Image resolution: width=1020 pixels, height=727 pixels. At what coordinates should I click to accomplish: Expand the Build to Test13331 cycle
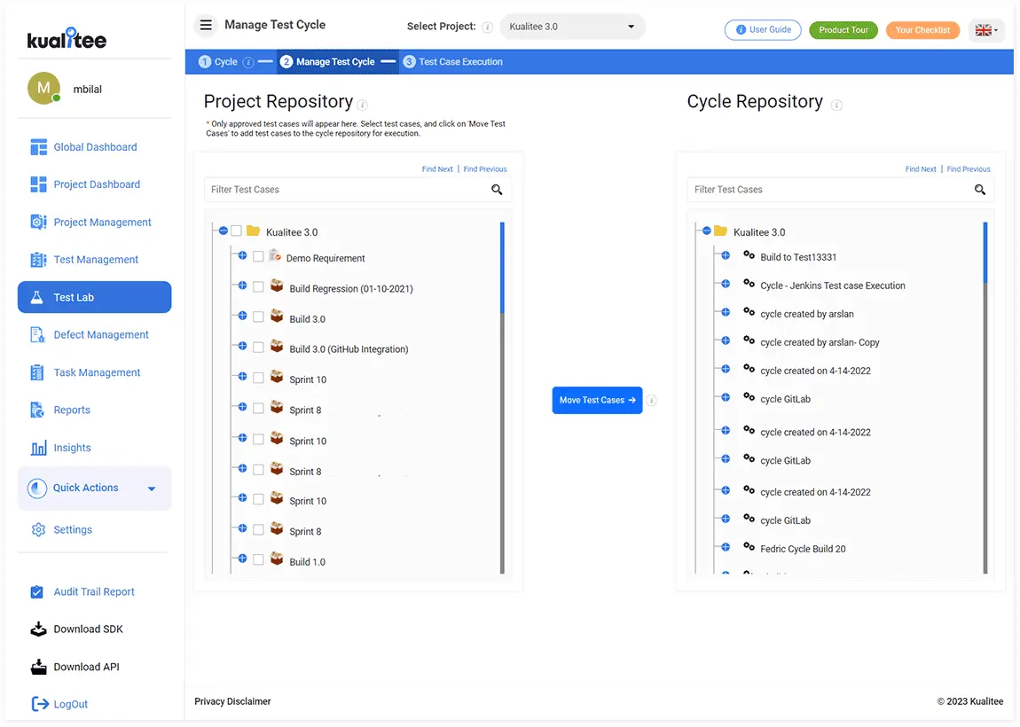click(x=726, y=255)
